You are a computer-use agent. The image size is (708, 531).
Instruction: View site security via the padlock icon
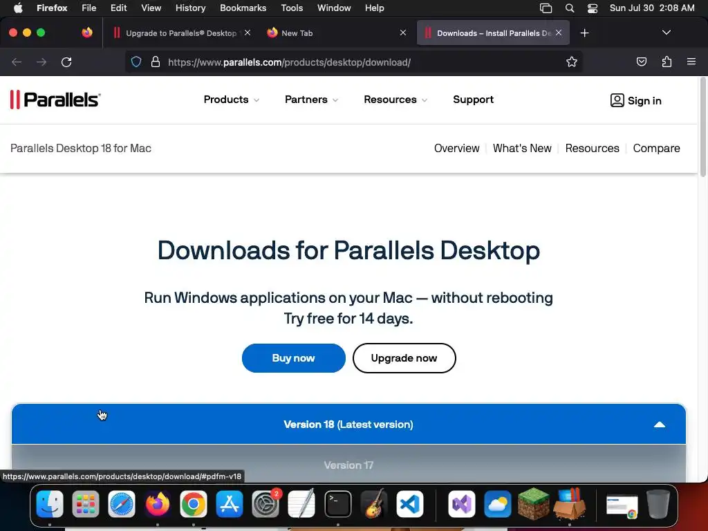(156, 62)
